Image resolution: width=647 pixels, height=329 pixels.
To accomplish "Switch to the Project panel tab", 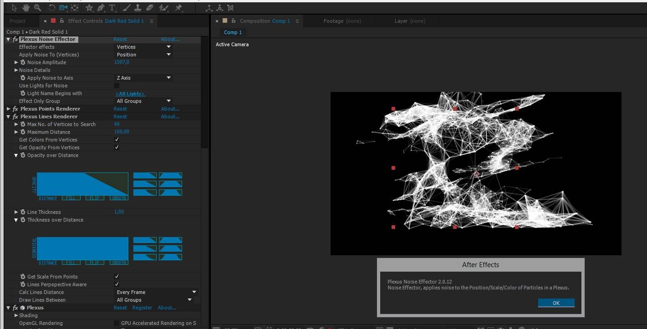I will tap(18, 21).
